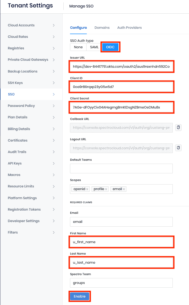Expand the Audit Trails chevron

point(54,152)
